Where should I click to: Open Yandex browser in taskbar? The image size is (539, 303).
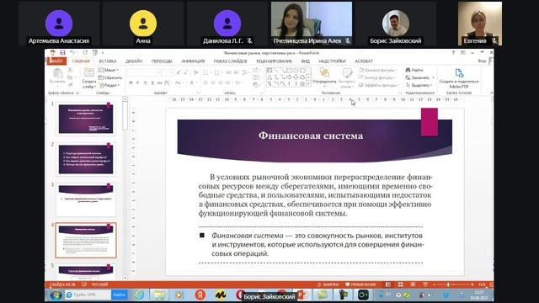pyautogui.click(x=200, y=295)
